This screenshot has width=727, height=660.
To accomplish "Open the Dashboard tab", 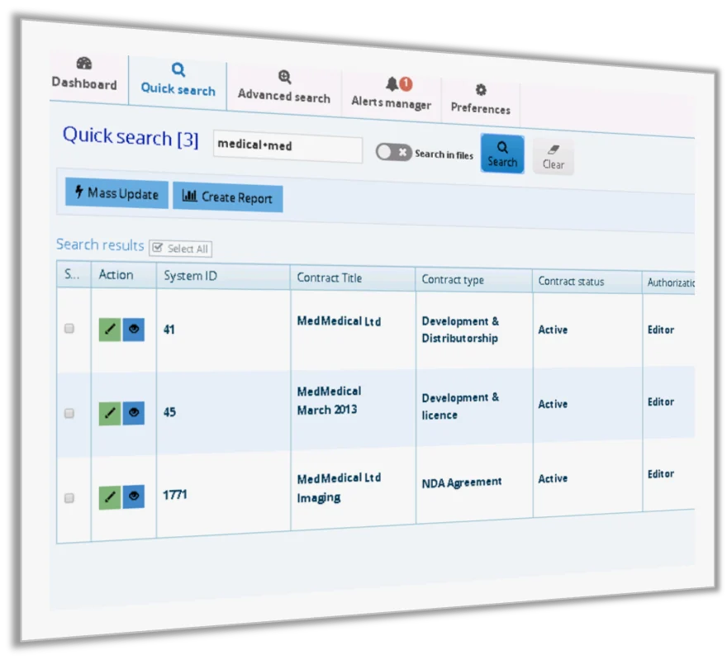I will pos(84,74).
